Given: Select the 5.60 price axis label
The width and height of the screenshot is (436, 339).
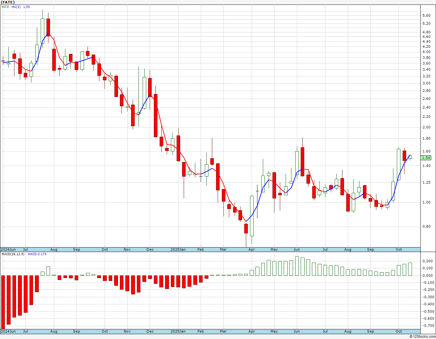Looking at the screenshot, I should (x=426, y=15).
